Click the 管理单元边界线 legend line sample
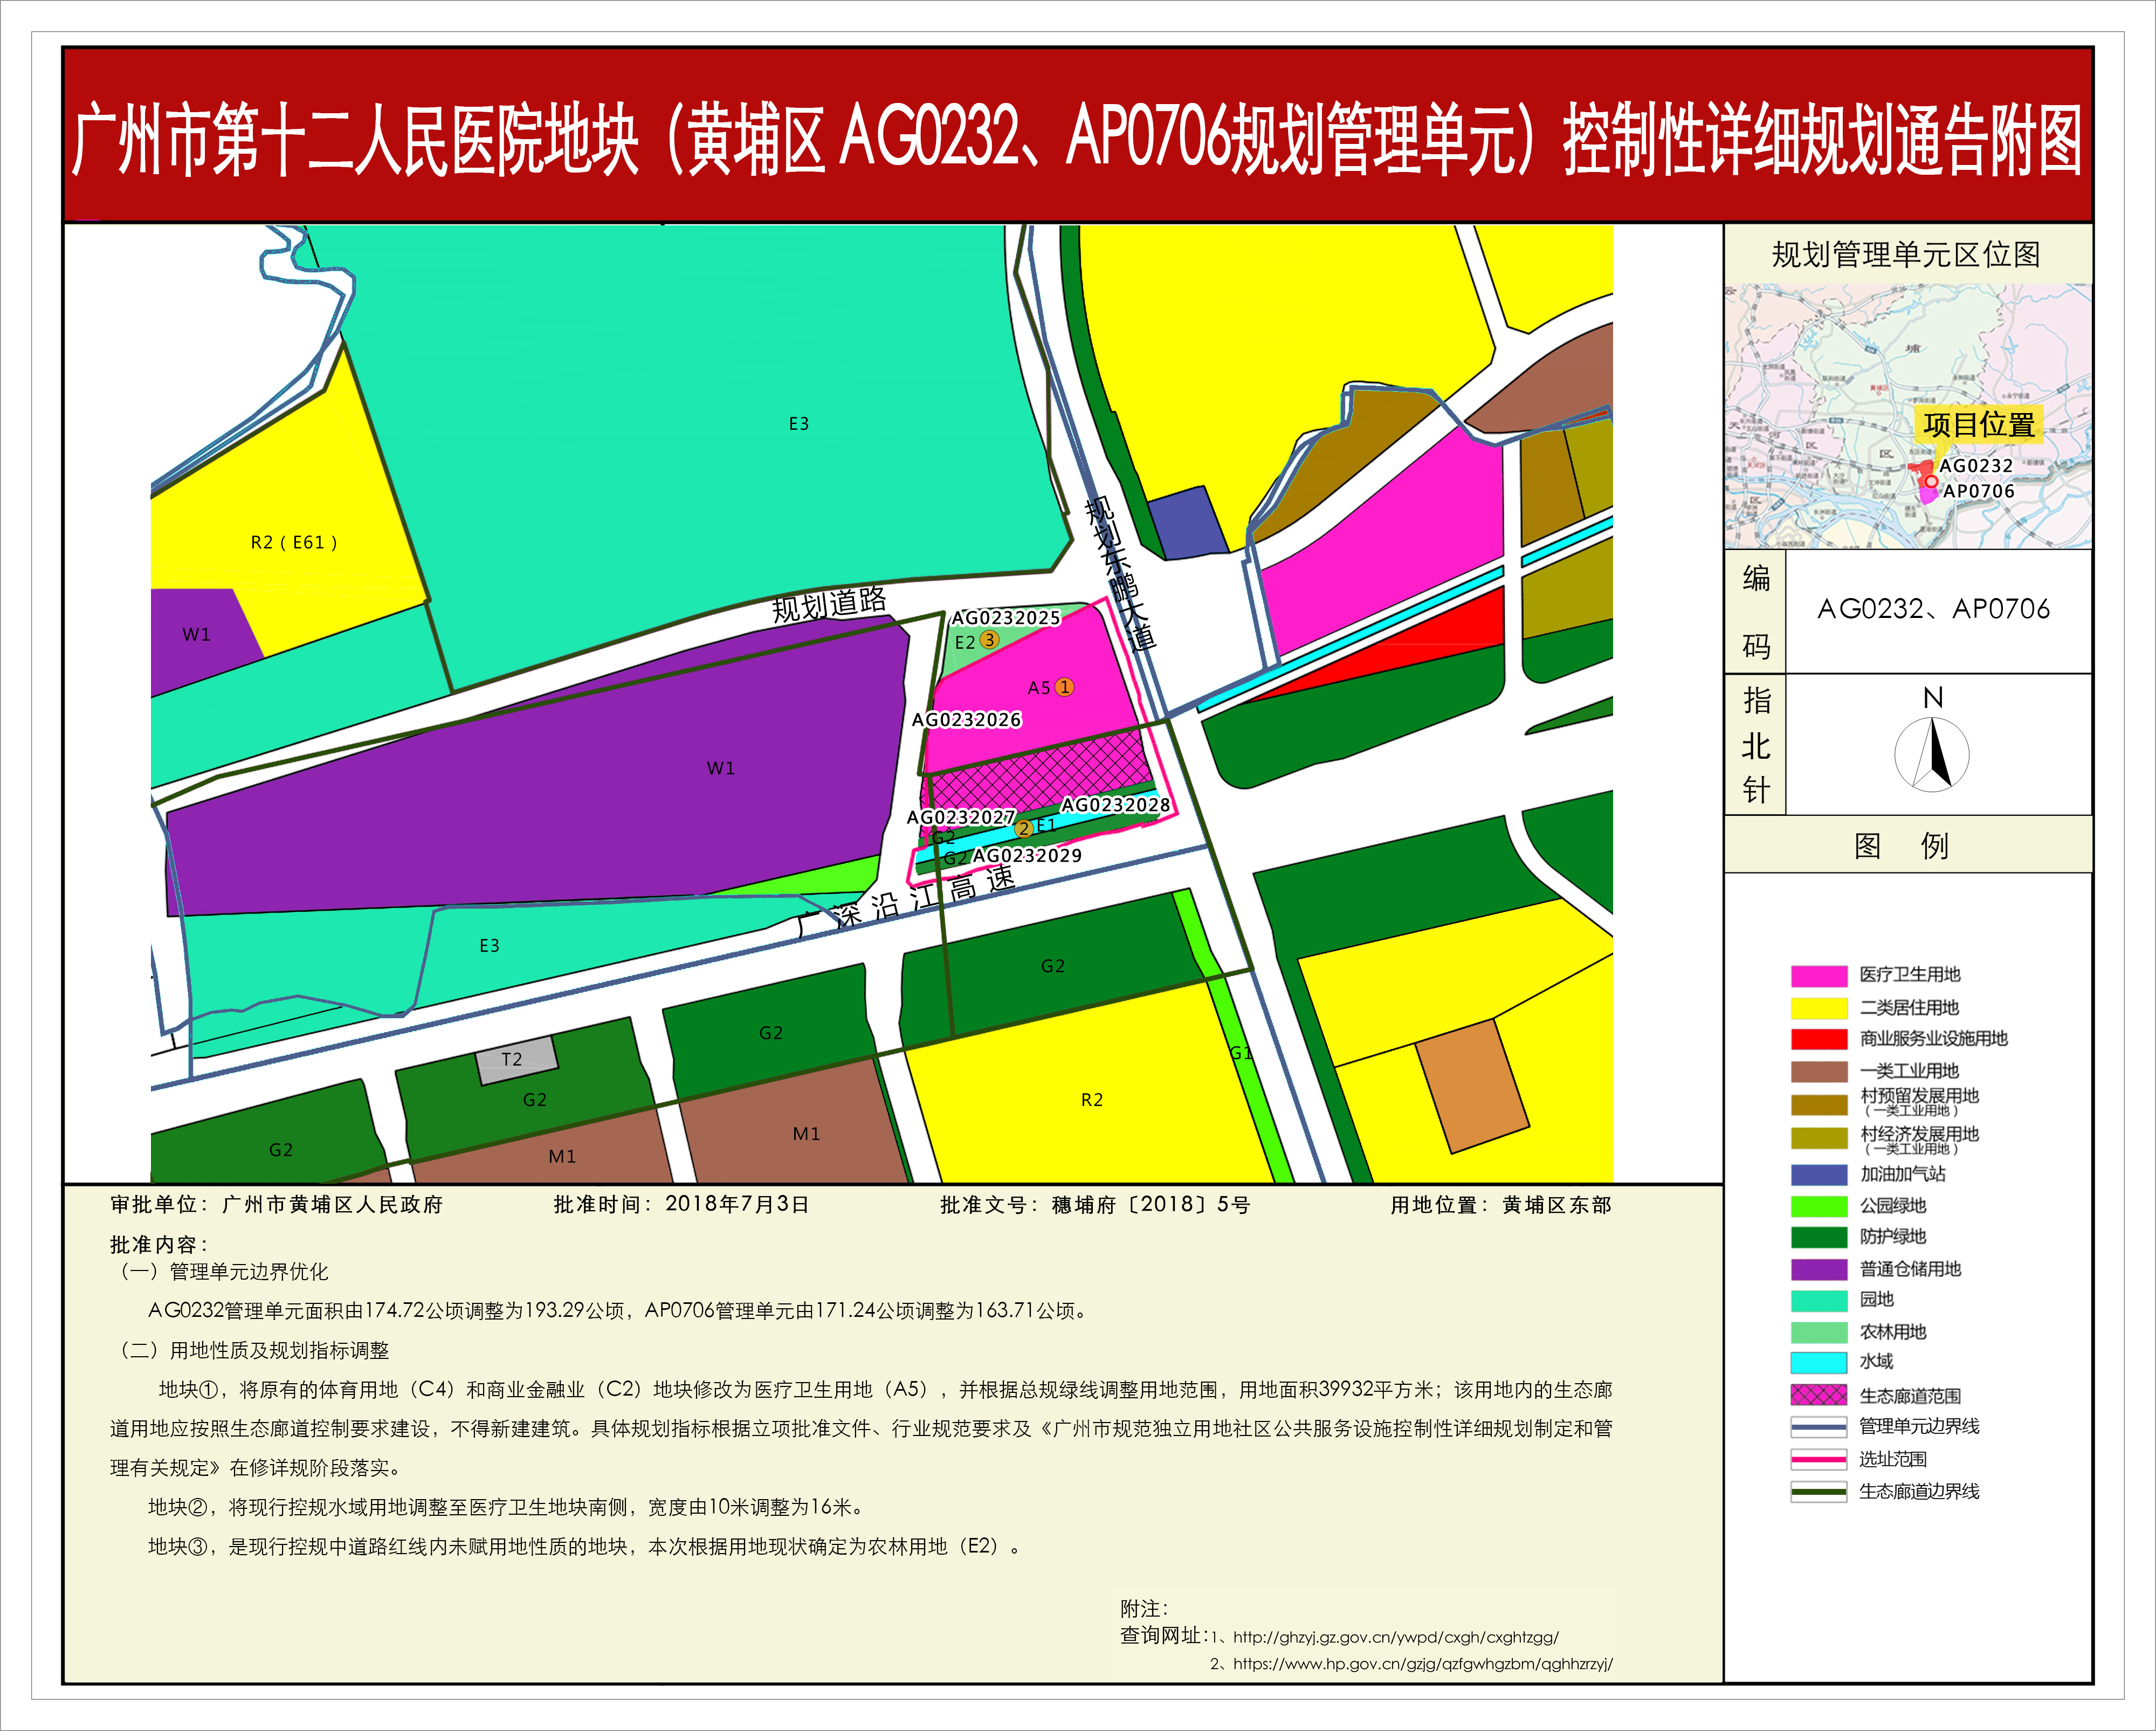Image resolution: width=2156 pixels, height=1731 pixels. tap(1819, 1427)
